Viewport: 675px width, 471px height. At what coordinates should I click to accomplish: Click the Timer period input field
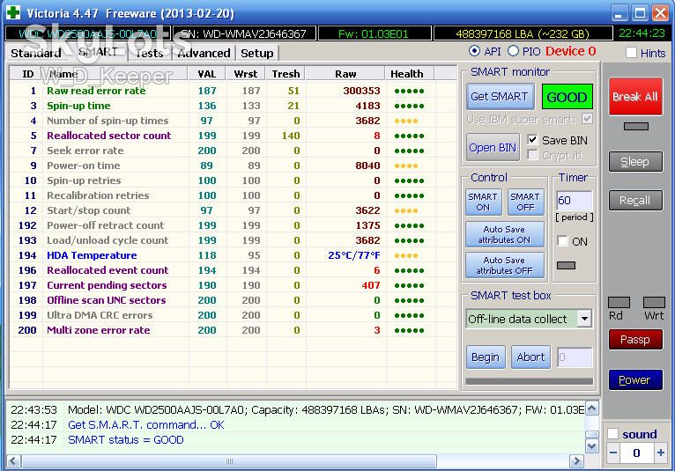point(575,201)
